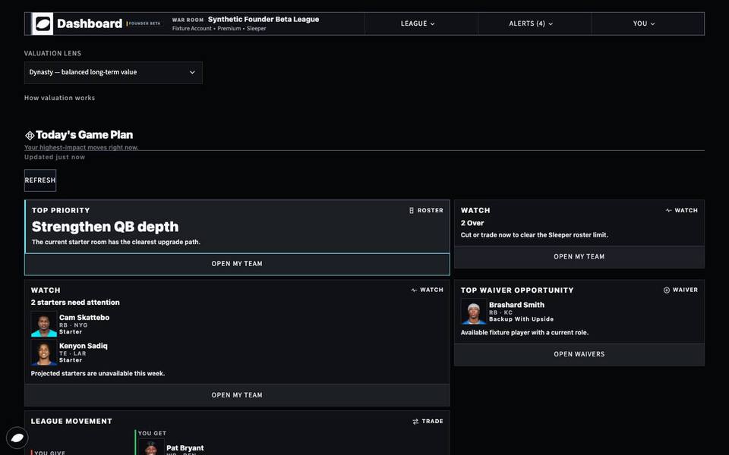Select Brashard Smith's name
Screen dimensions: 729x455
(516, 305)
